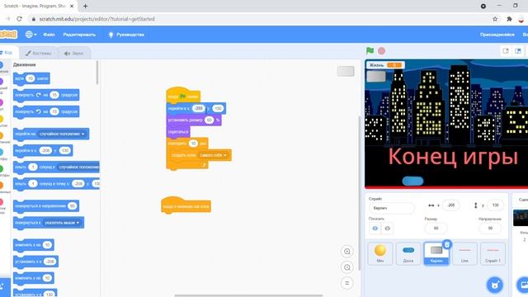
Task: Bookmark page with the star icon
Action: (x=495, y=19)
